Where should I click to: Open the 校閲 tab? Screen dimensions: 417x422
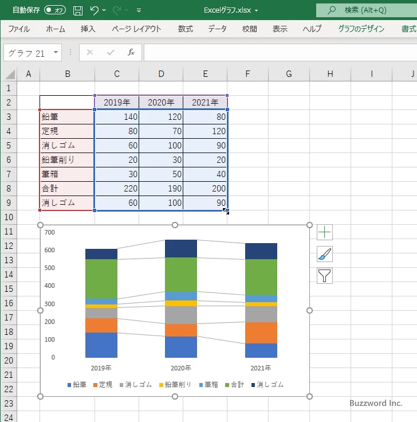(x=250, y=29)
